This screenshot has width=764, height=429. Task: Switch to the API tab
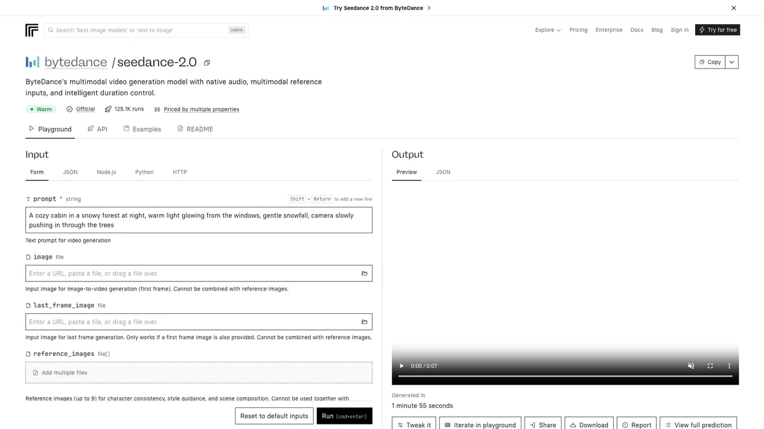click(97, 129)
